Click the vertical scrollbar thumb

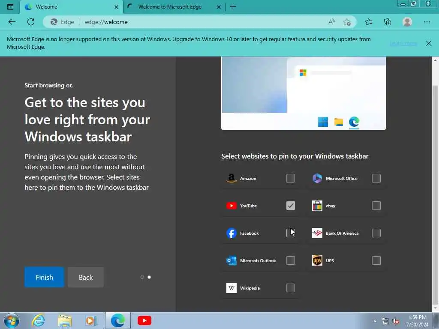[436, 194]
